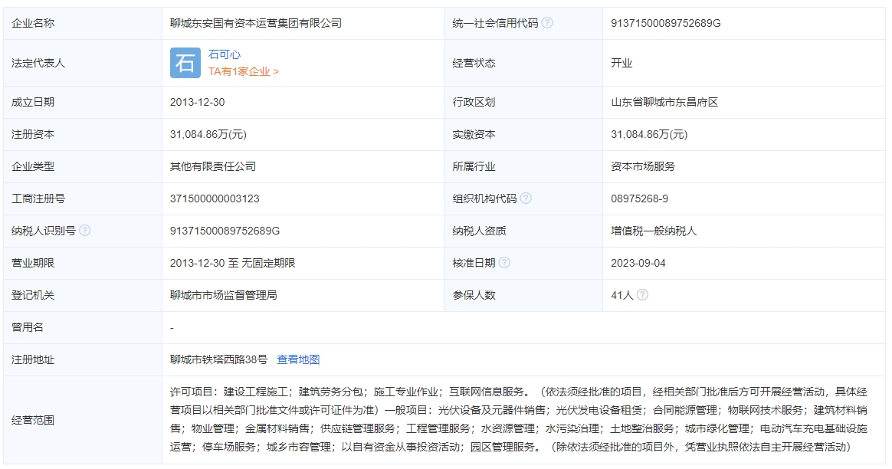Open 查看地图 map link
Viewport: 892px width, 469px height.
(x=298, y=359)
